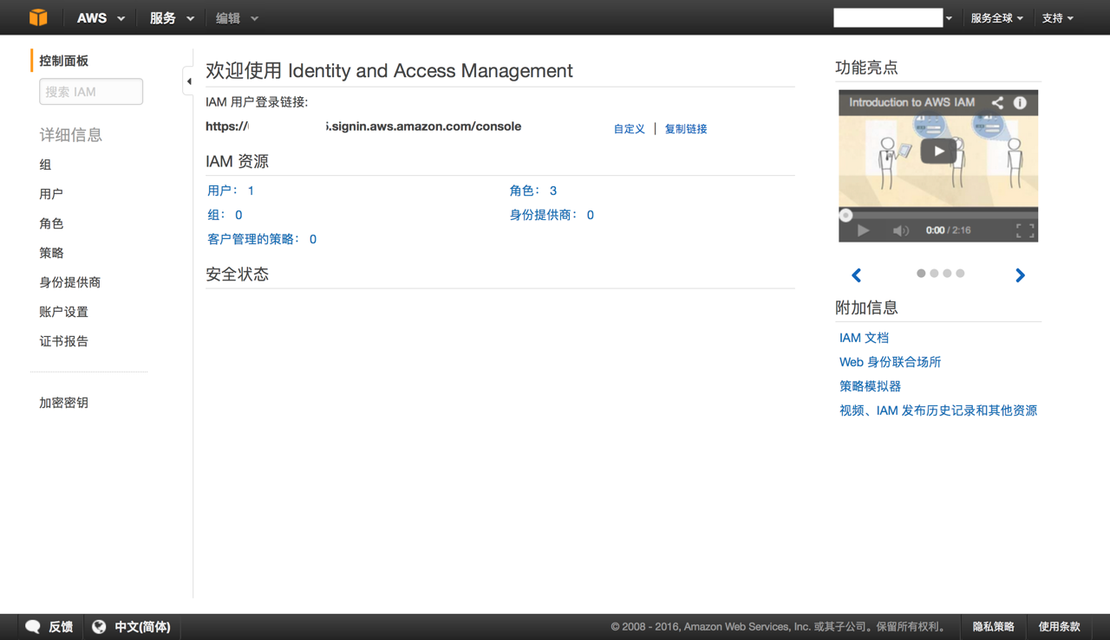The height and width of the screenshot is (640, 1110).
Task: Open 角色 in the sidebar
Action: pyautogui.click(x=51, y=223)
